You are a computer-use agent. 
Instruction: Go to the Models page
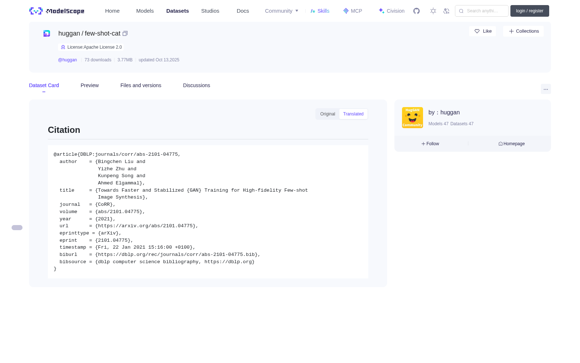[145, 11]
